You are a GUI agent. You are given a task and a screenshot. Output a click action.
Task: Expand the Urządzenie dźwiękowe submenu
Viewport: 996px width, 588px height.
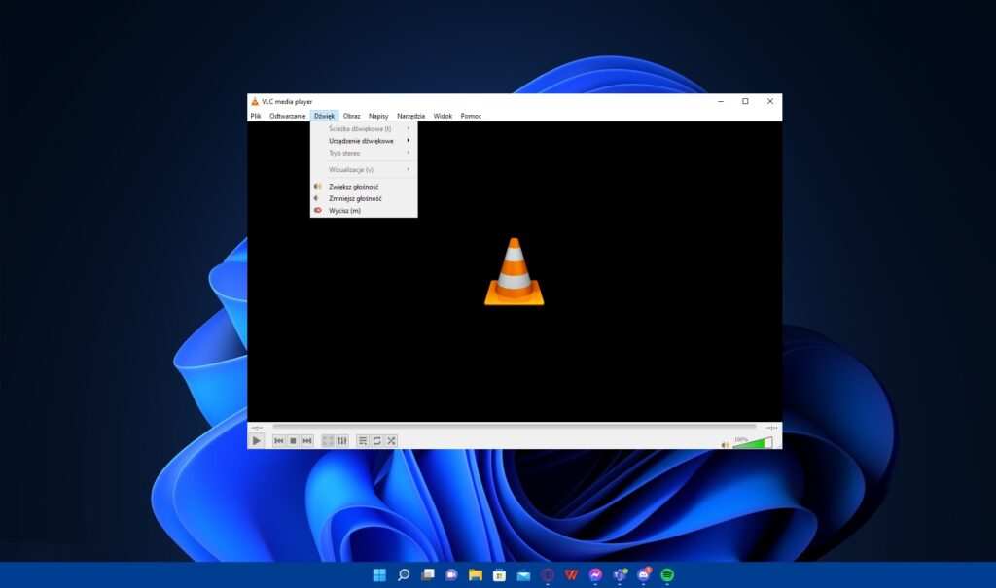coord(364,141)
